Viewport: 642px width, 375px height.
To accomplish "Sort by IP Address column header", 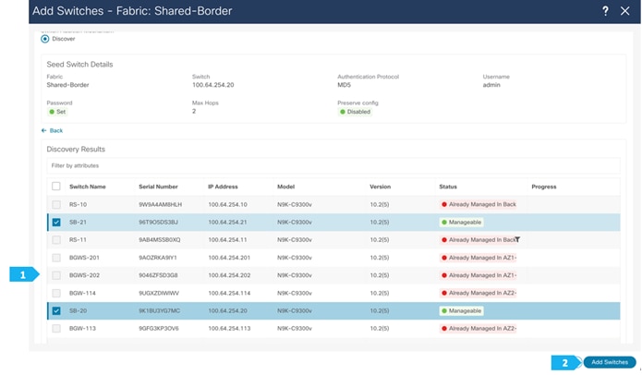I will click(x=223, y=187).
